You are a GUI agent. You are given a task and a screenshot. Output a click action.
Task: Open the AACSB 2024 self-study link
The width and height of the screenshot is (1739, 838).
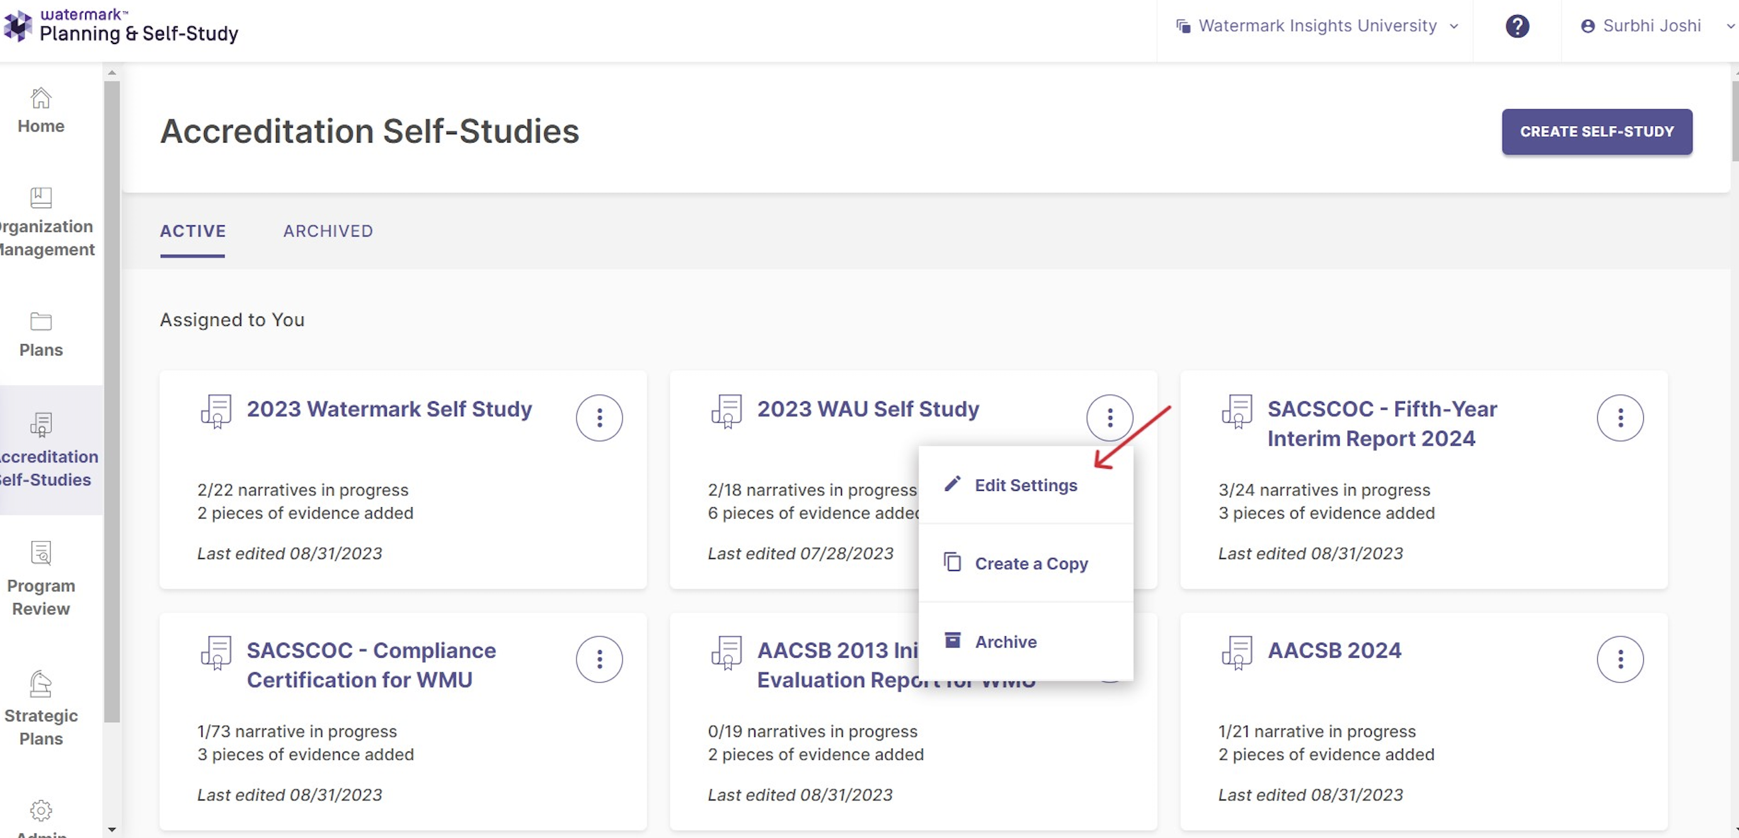[x=1334, y=650]
